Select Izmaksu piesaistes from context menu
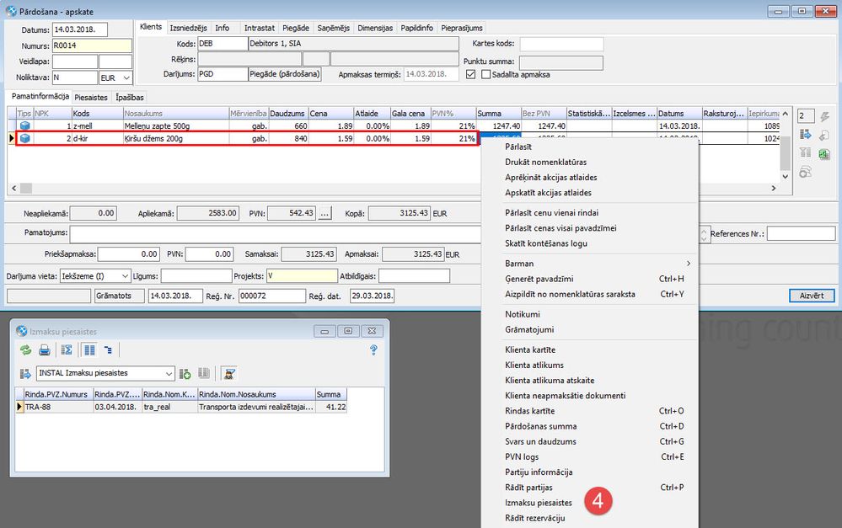This screenshot has width=842, height=528. pyautogui.click(x=538, y=503)
